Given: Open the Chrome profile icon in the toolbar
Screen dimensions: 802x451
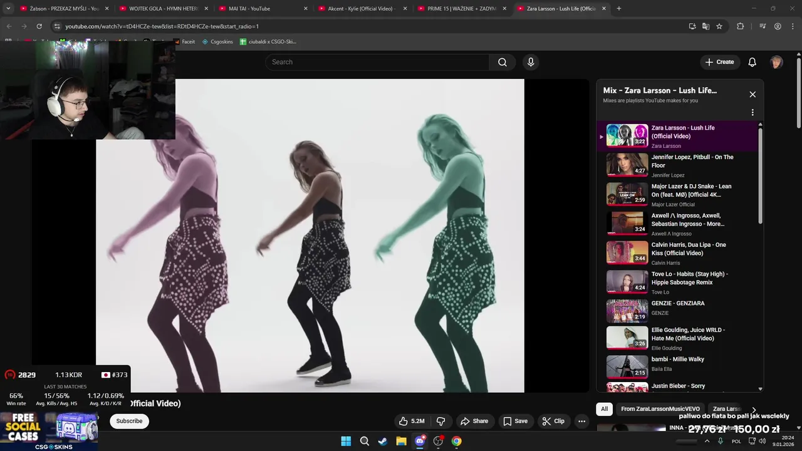Looking at the screenshot, I should pyautogui.click(x=778, y=26).
